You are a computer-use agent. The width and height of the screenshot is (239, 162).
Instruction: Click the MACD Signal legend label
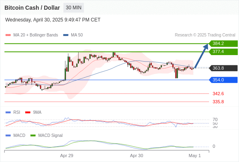51,136
